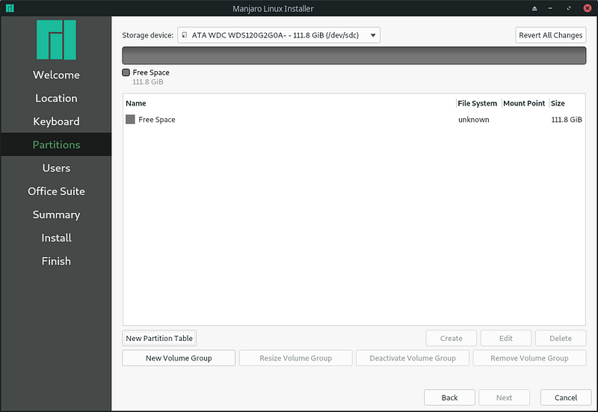The height and width of the screenshot is (412, 598).
Task: Click the Edit partition button
Action: (x=506, y=339)
